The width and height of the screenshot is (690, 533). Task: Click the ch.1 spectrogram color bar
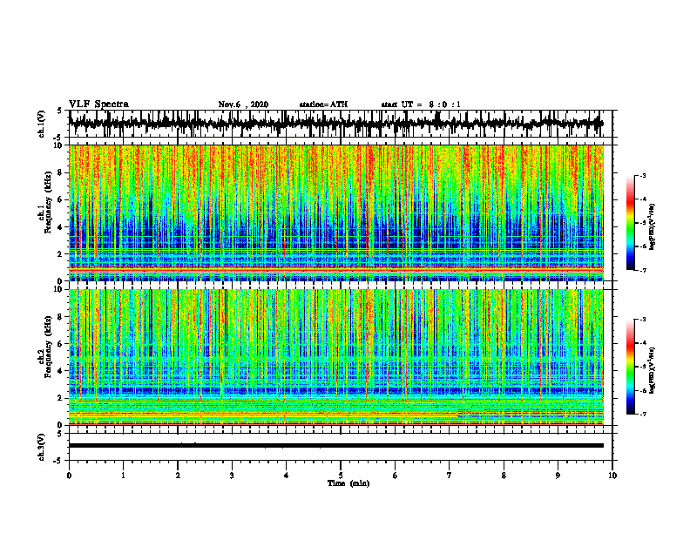pos(630,223)
